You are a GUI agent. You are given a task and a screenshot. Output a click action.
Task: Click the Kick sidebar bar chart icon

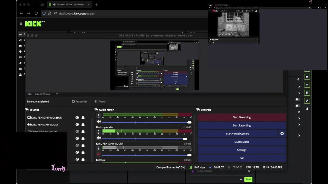20,46
